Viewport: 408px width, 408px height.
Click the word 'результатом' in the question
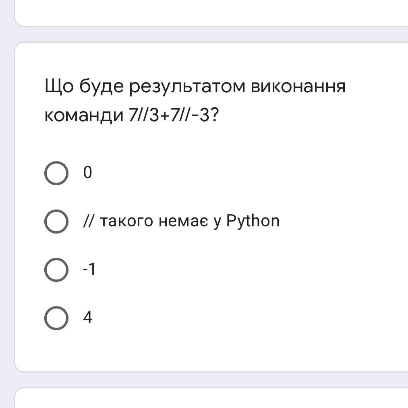pyautogui.click(x=187, y=87)
